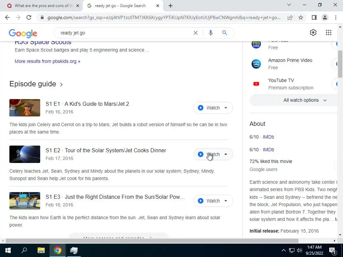Click the address bar URL
This screenshot has width=343, height=257.
164,17
